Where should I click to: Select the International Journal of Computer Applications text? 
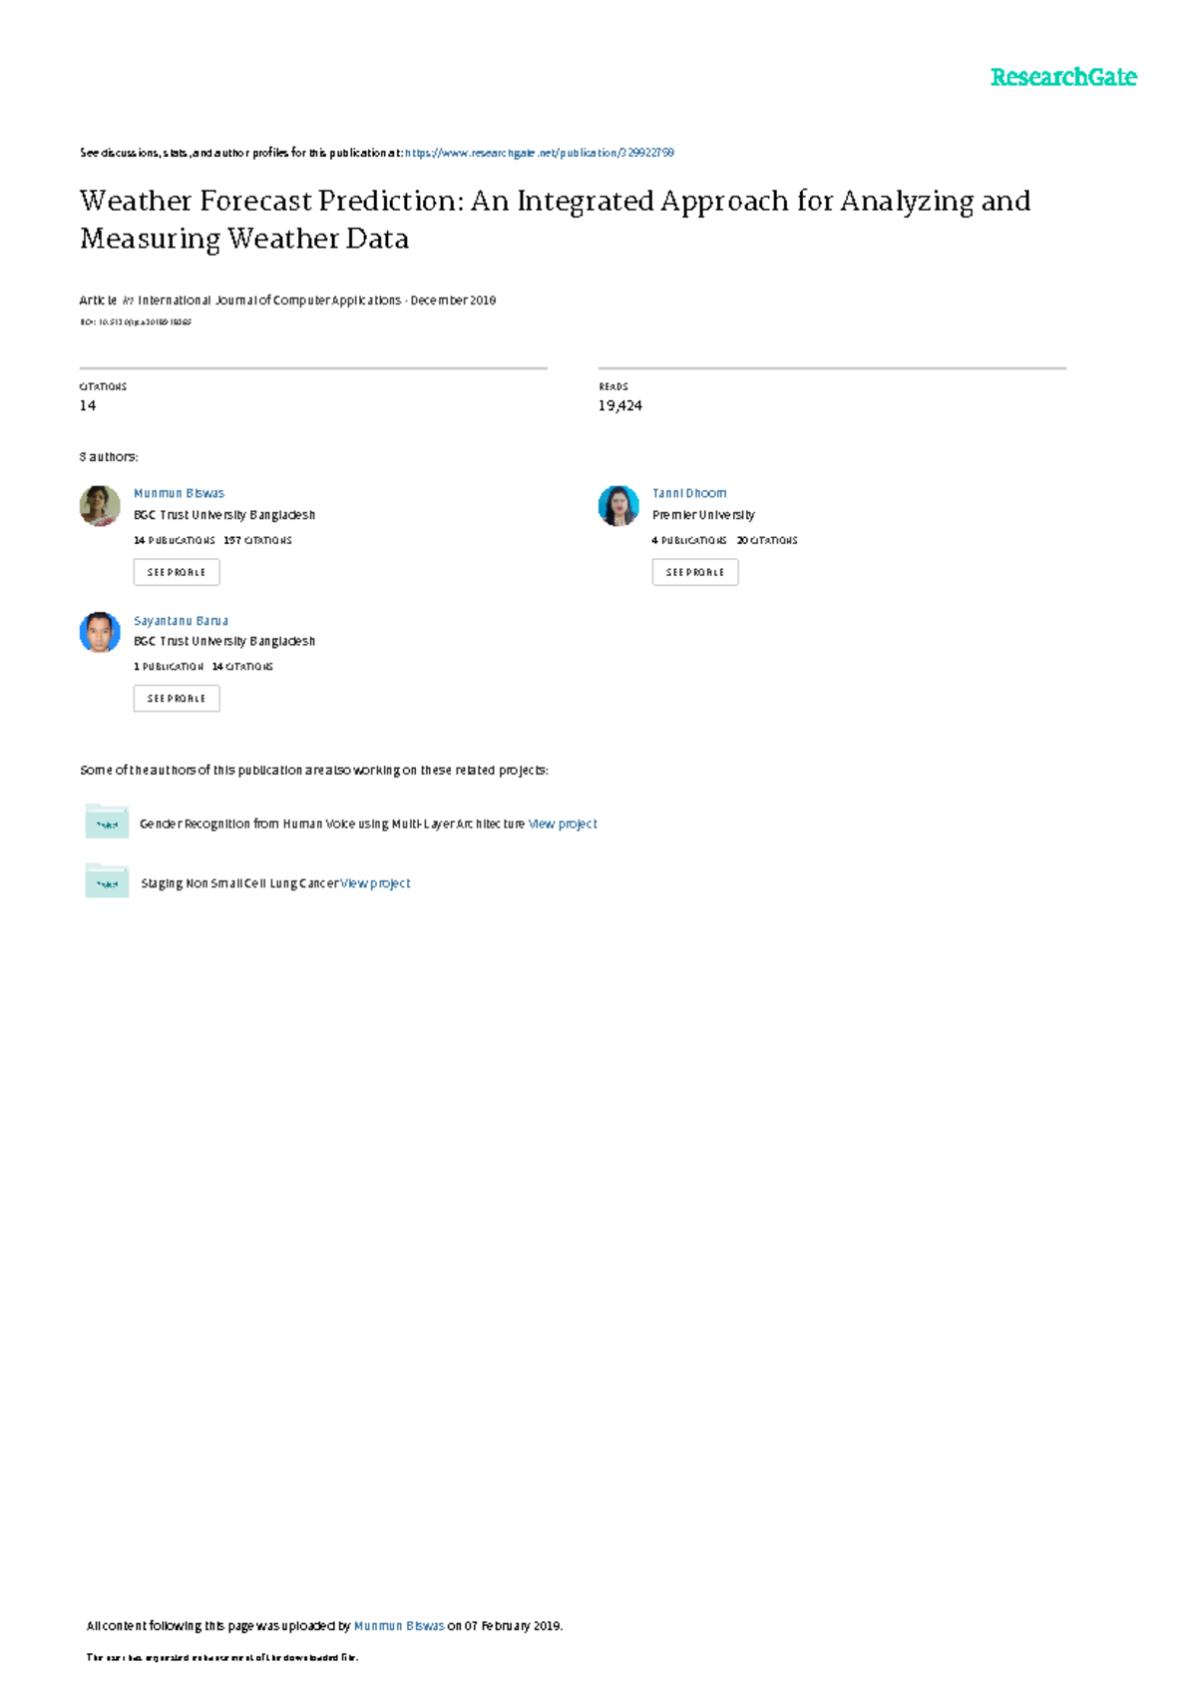[x=269, y=300]
